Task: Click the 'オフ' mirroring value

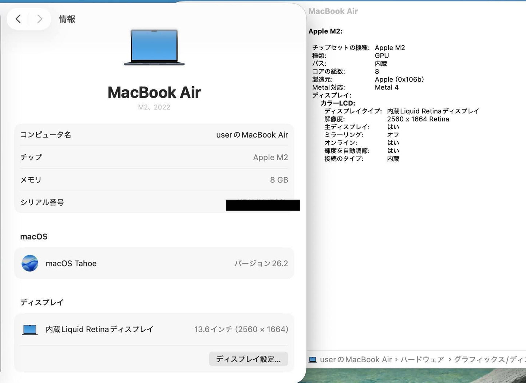Action: pyautogui.click(x=393, y=135)
